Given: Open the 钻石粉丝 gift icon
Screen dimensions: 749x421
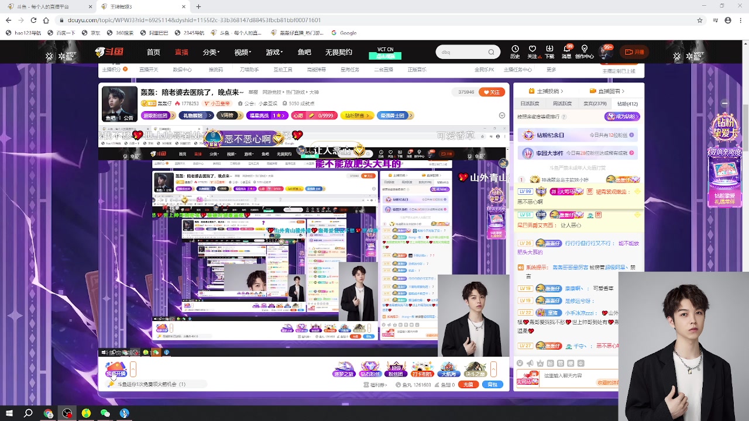Looking at the screenshot, I should click(x=370, y=370).
